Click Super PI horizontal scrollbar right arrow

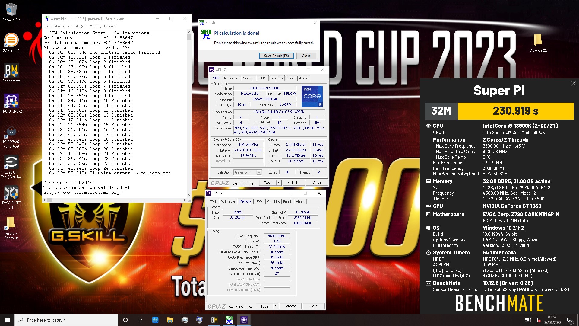point(184,200)
